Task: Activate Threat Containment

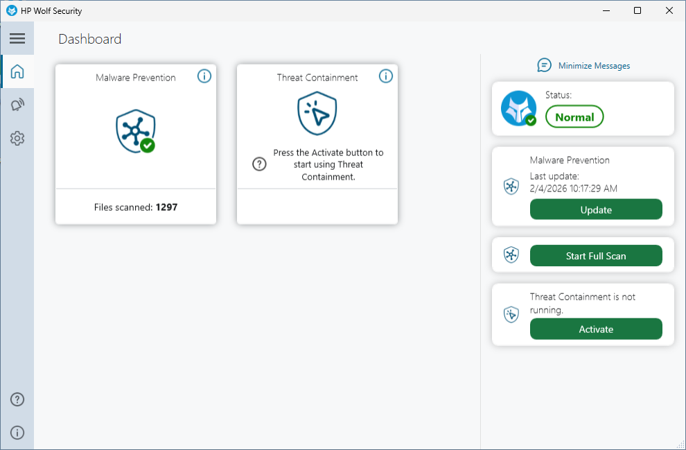Action: click(596, 329)
